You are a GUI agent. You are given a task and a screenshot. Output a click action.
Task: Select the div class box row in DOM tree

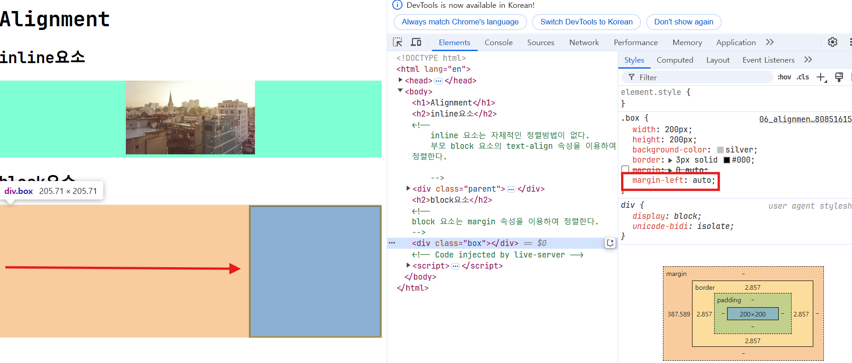[x=502, y=243]
